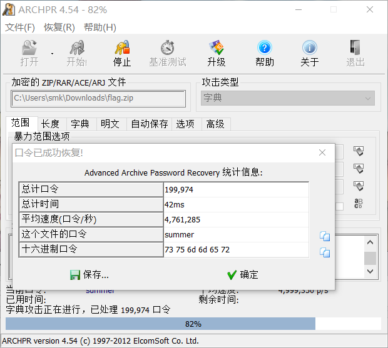Select the total passwords value 199,974
This screenshot has width=388, height=348.
237,189
